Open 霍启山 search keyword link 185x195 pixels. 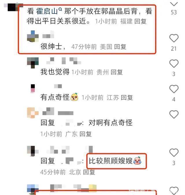click(x=47, y=11)
